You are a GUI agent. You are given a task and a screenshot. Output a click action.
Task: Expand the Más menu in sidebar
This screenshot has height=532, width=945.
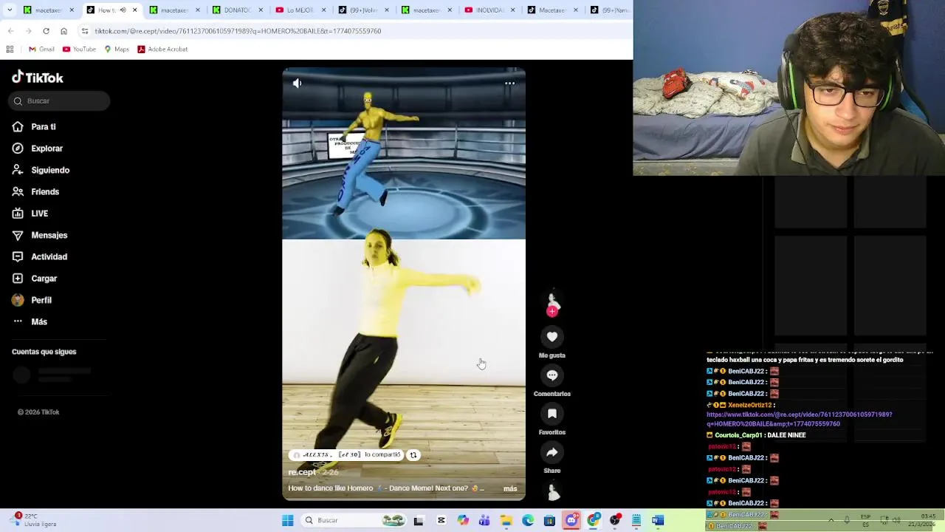(x=30, y=322)
